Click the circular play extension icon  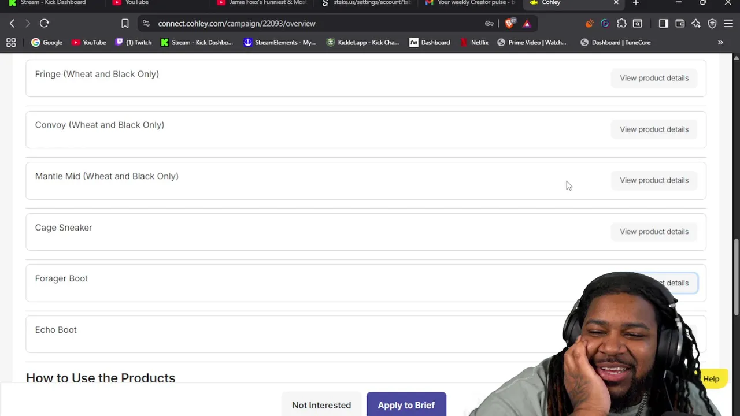coord(605,24)
